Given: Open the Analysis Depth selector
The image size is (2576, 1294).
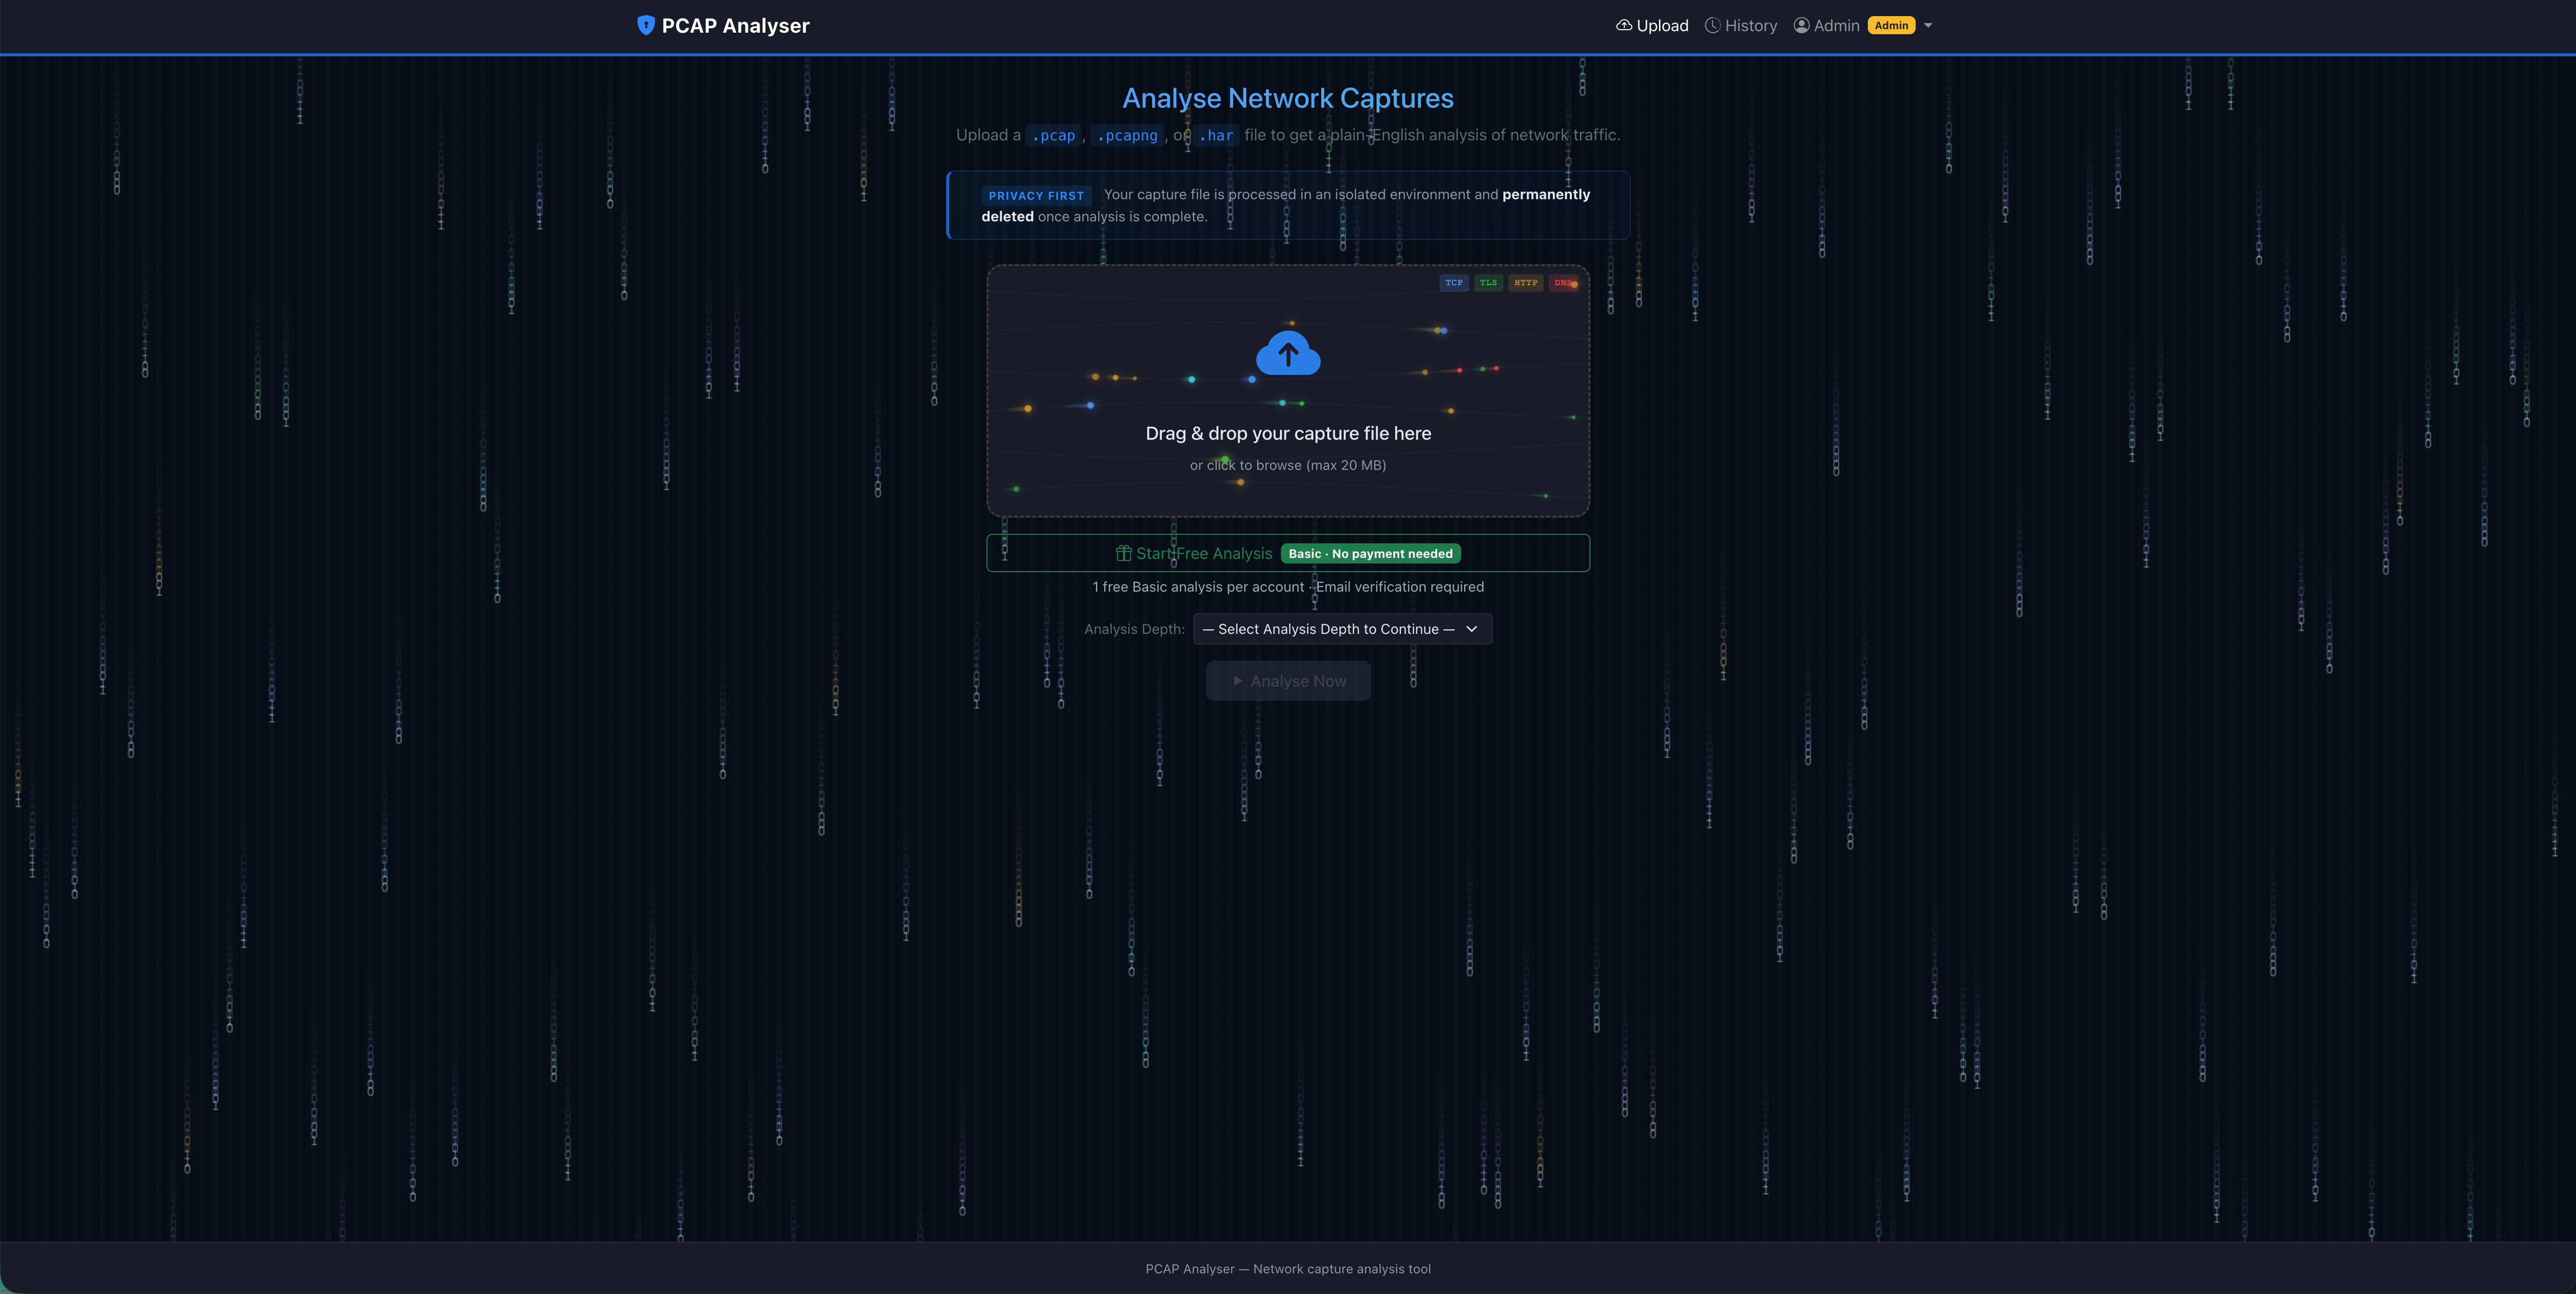Looking at the screenshot, I should [x=1342, y=628].
